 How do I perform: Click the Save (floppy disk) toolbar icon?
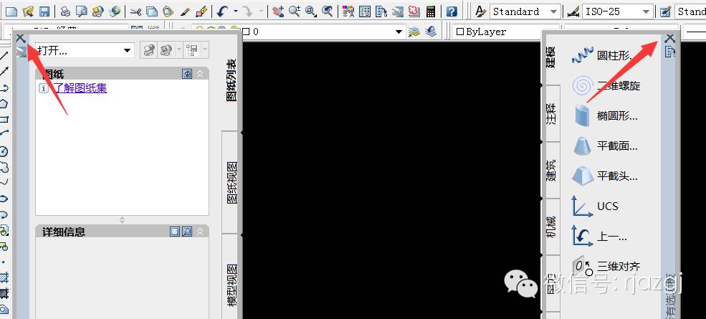44,11
